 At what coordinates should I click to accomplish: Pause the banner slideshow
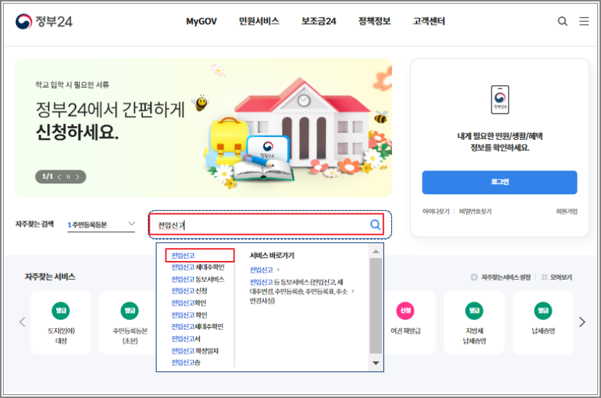point(68,177)
